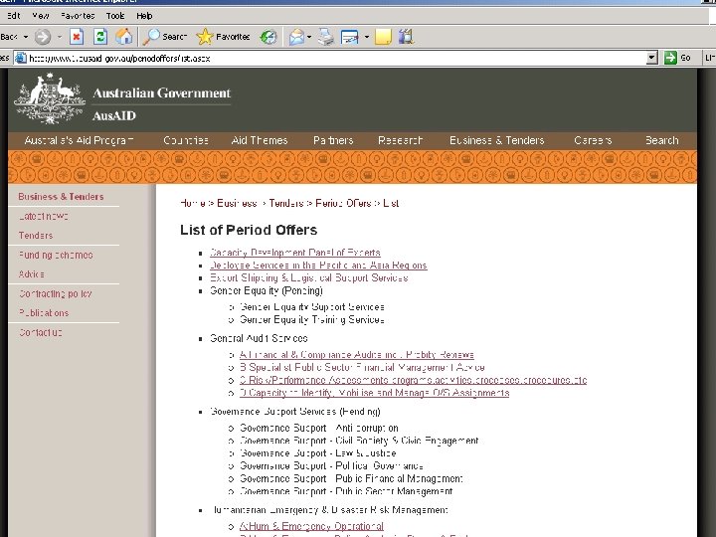Open the Search nav tab
Screen dimensions: 716x537
coord(662,140)
